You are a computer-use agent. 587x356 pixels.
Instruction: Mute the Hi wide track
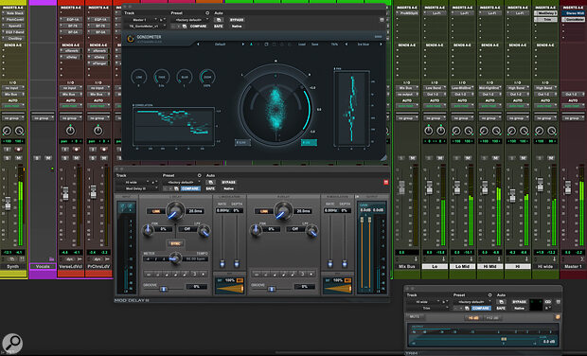click(551, 158)
